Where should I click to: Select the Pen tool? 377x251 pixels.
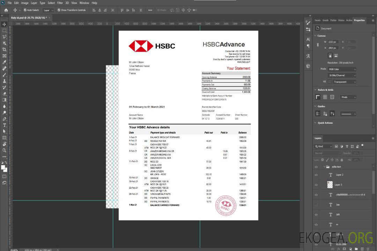4,119
